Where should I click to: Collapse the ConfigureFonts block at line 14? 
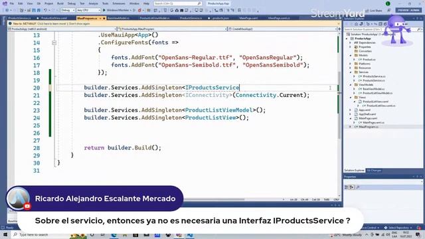tap(54, 42)
